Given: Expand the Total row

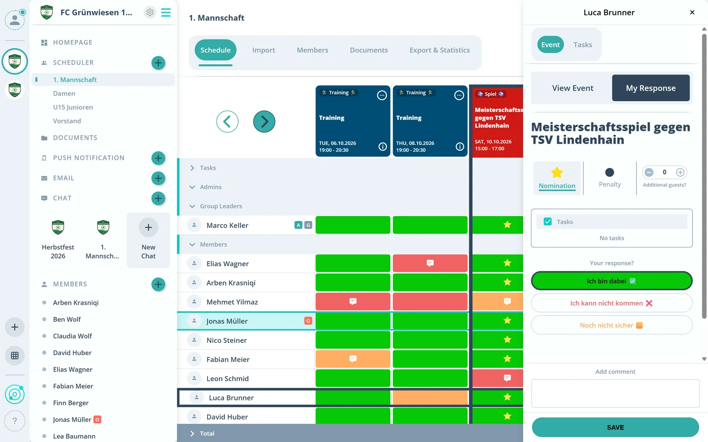Looking at the screenshot, I should (192, 434).
